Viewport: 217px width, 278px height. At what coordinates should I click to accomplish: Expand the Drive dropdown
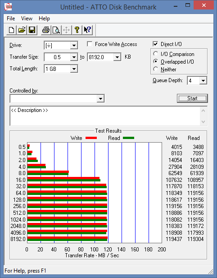tap(74, 46)
